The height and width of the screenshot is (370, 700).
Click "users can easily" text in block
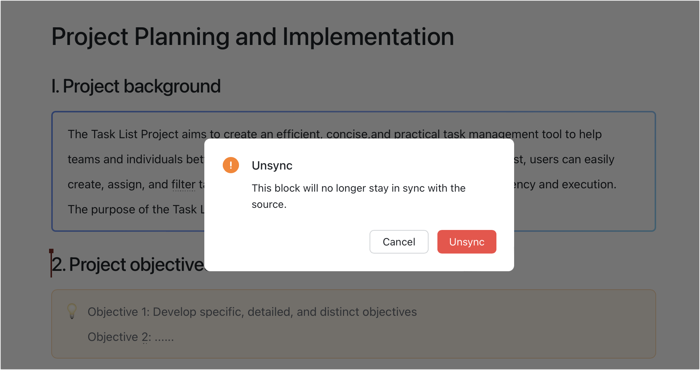[572, 159]
